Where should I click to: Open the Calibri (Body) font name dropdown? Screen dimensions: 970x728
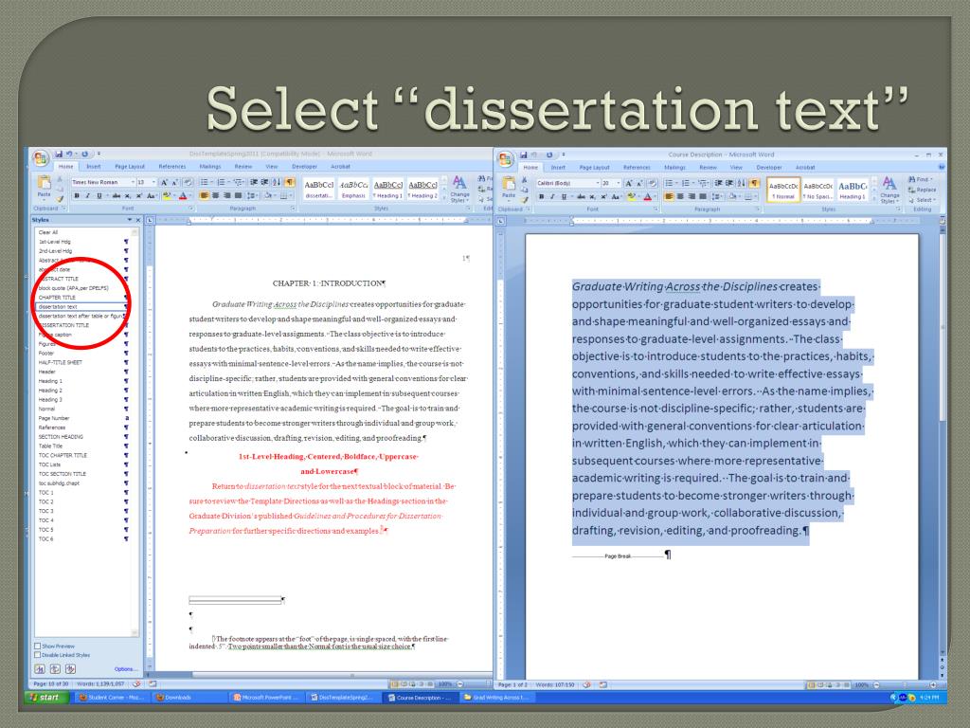point(598,183)
